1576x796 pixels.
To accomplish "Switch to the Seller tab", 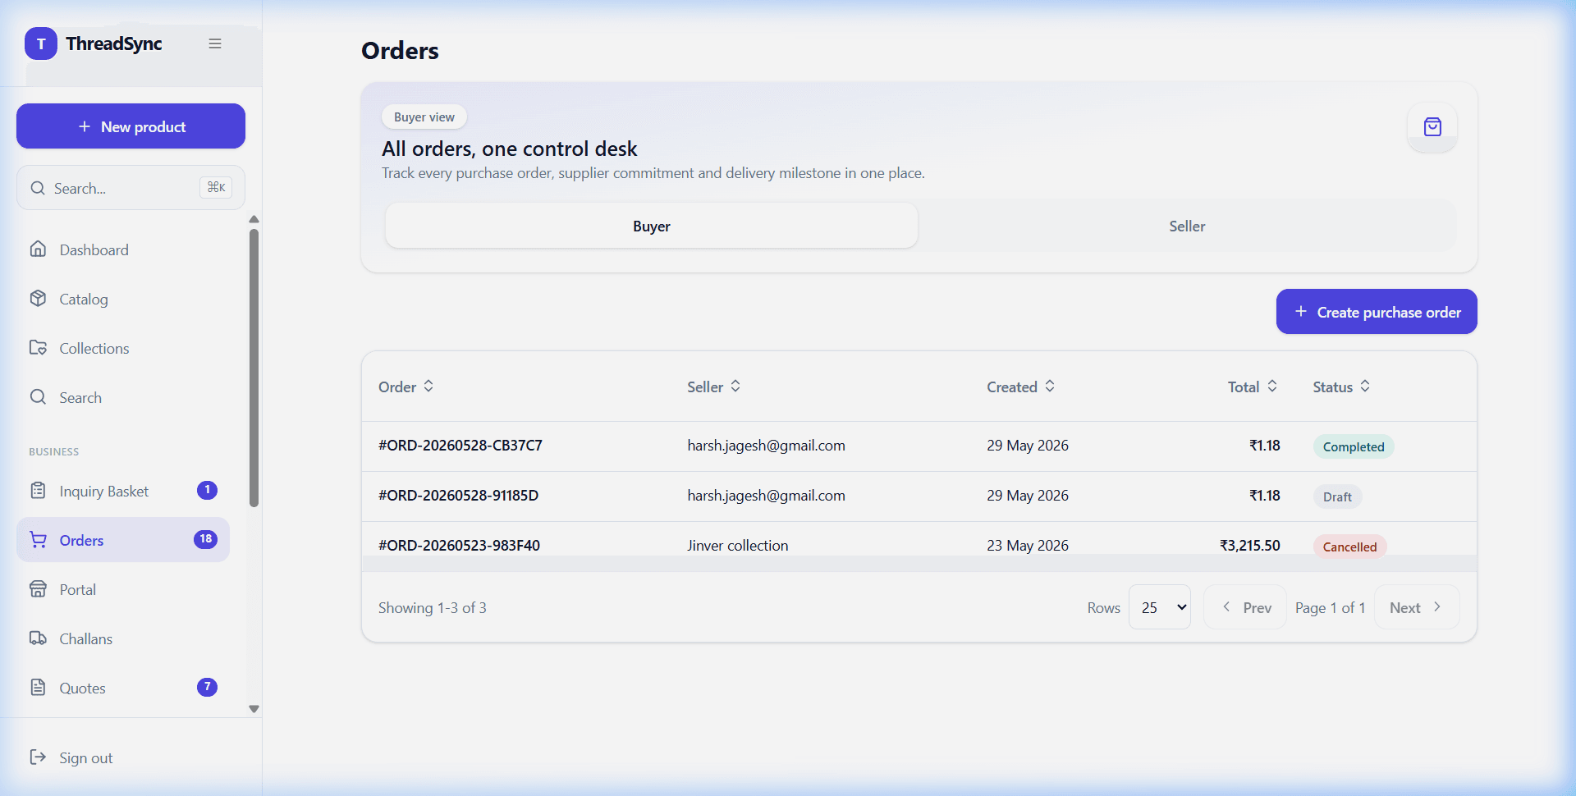I will [x=1187, y=226].
